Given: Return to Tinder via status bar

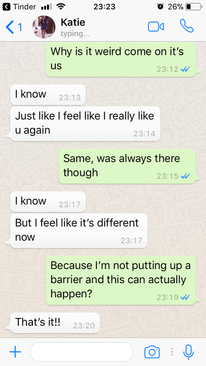Looking at the screenshot, I should pos(20,7).
